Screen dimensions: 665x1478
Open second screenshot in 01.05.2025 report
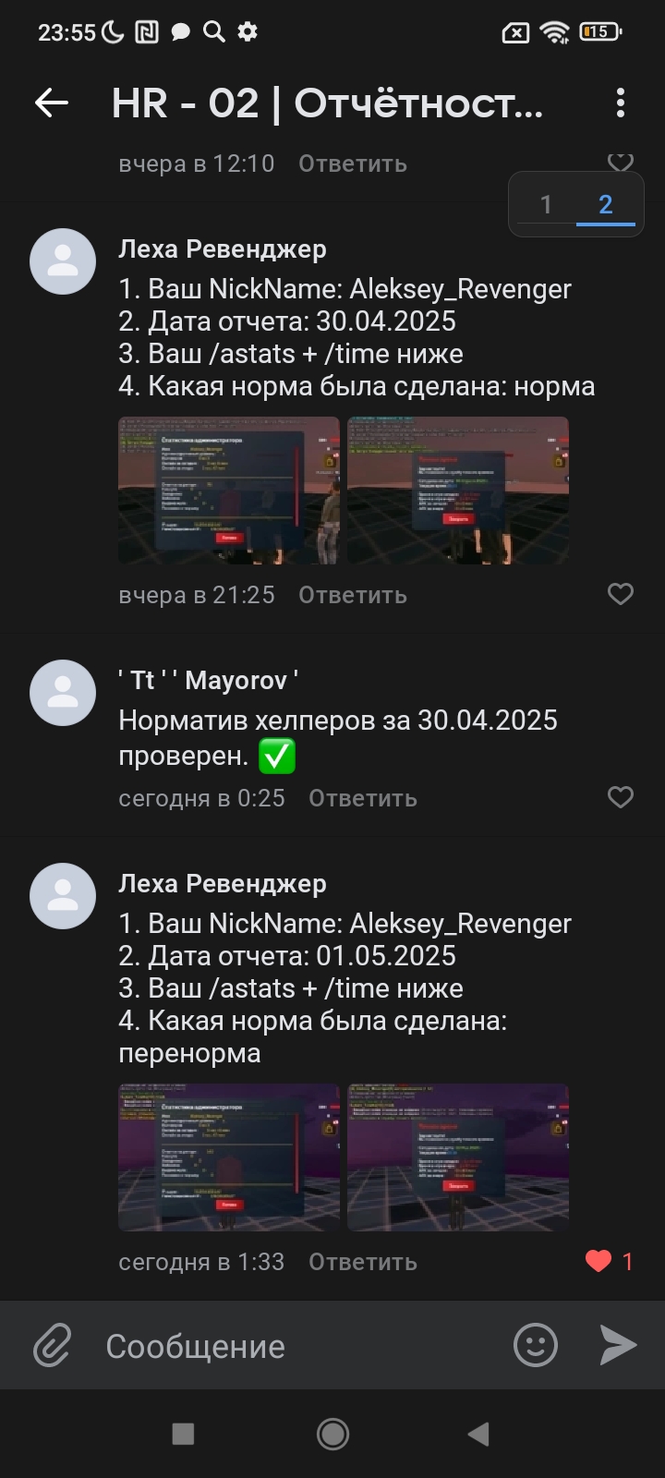(458, 1157)
